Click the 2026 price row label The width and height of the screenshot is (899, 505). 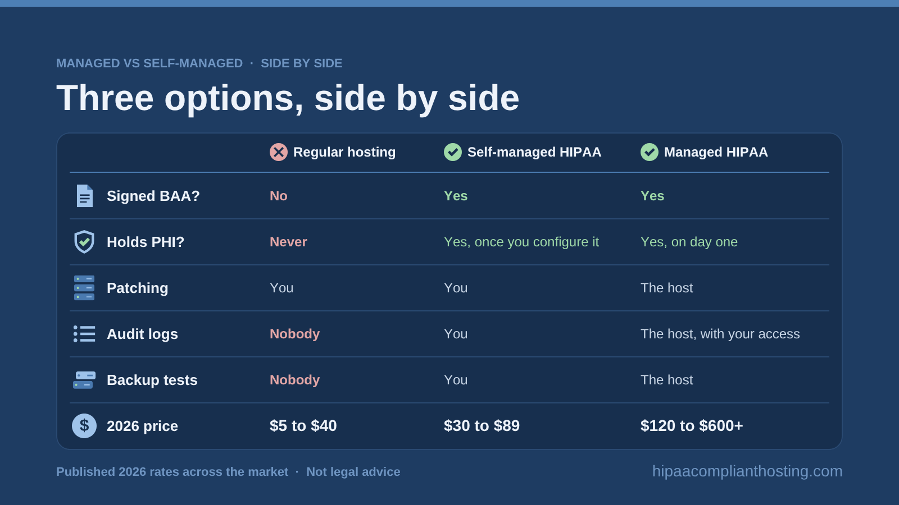[x=142, y=426]
